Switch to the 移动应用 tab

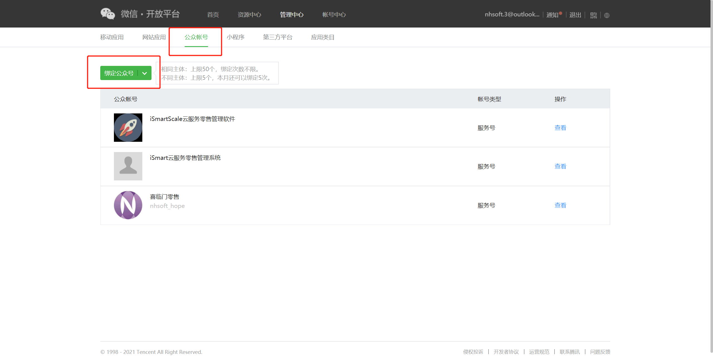(112, 37)
